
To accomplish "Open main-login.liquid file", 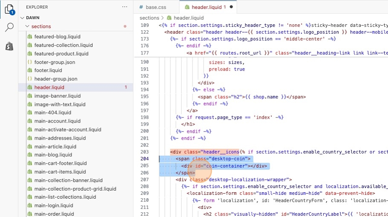I will click(54, 206).
